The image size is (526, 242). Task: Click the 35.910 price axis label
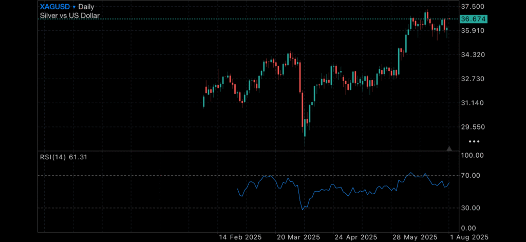pyautogui.click(x=473, y=30)
